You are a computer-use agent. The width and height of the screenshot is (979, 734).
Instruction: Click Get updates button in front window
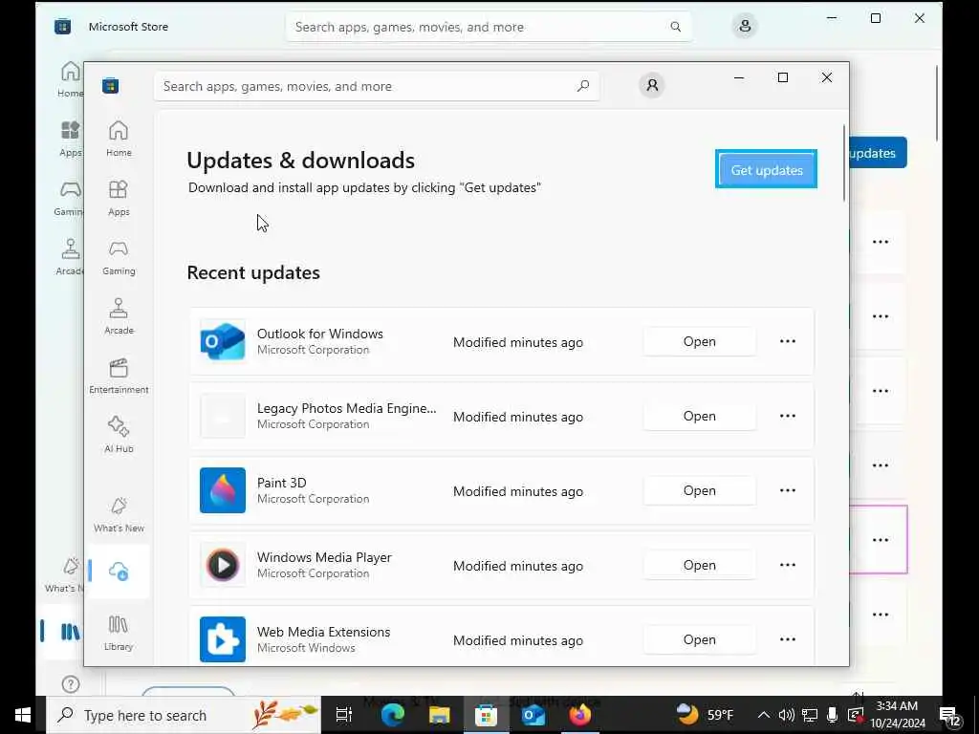coord(766,169)
